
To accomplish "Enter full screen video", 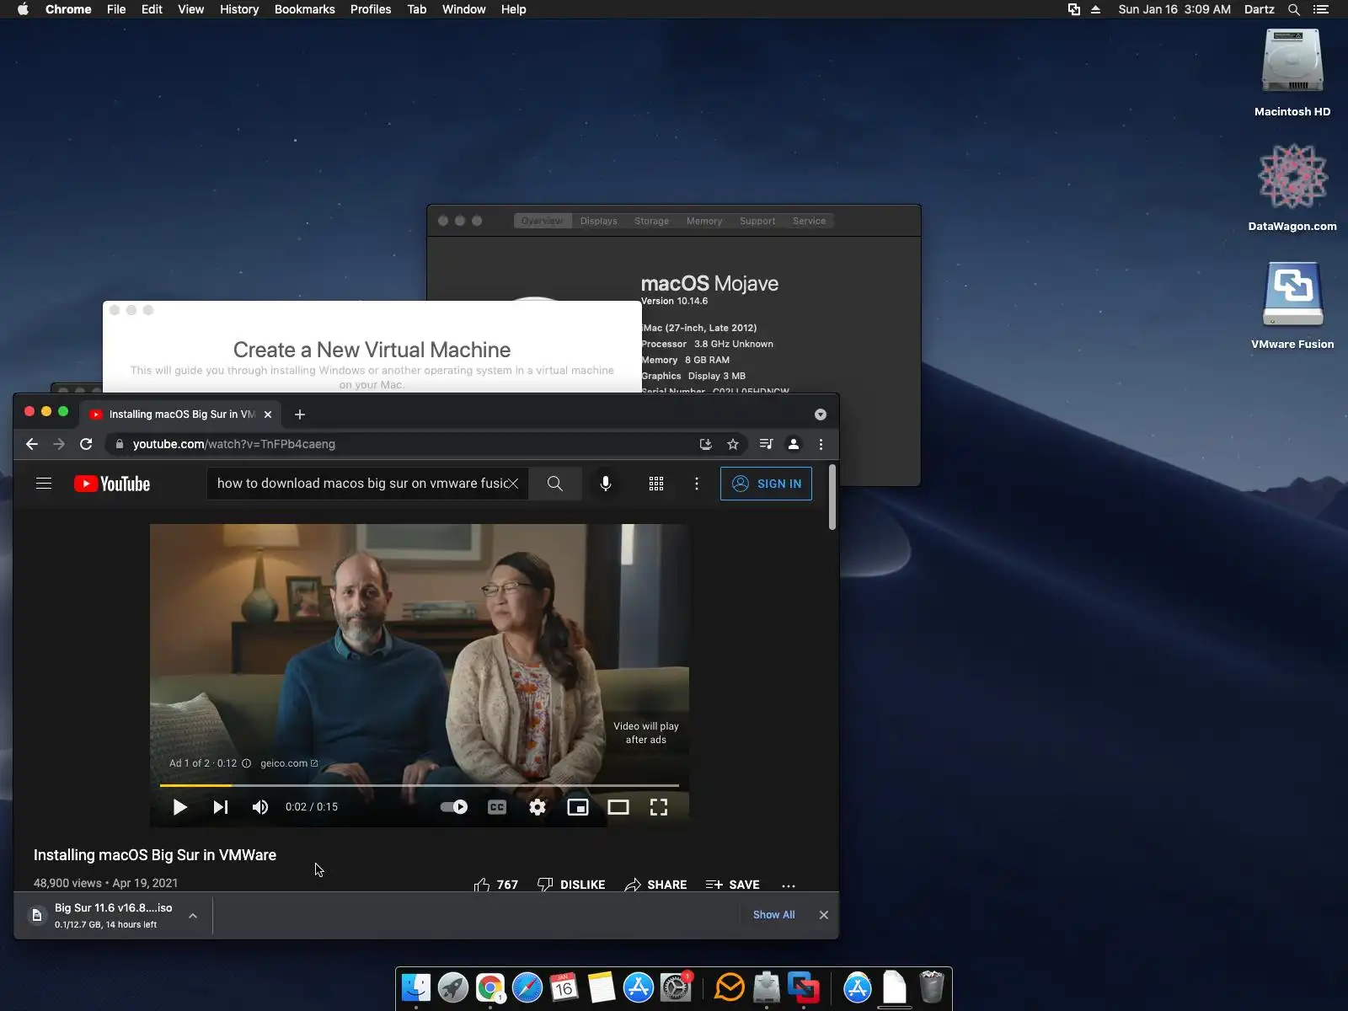I will pyautogui.click(x=659, y=807).
